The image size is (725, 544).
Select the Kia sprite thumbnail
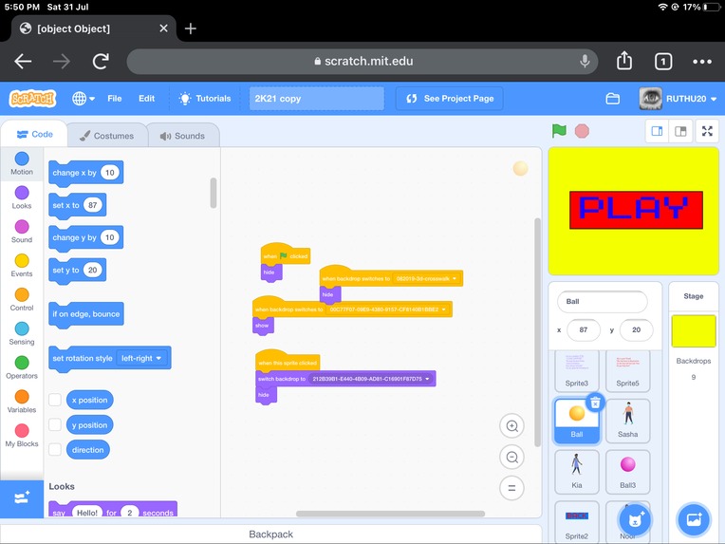coord(577,472)
